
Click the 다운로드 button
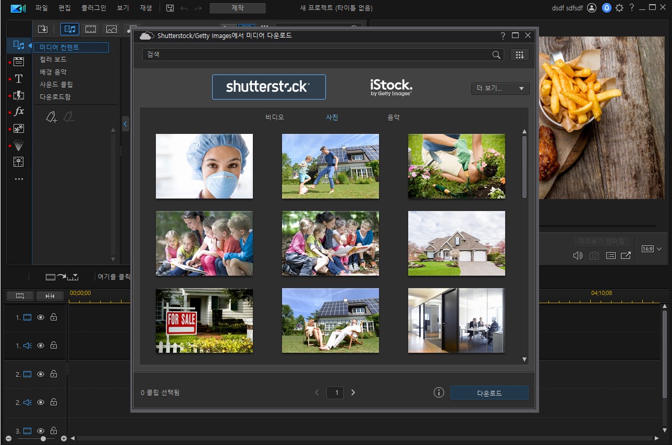coord(489,393)
